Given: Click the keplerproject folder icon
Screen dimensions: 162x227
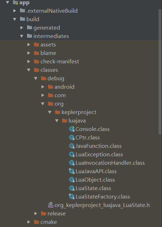Looking at the screenshot, I should (58, 112).
